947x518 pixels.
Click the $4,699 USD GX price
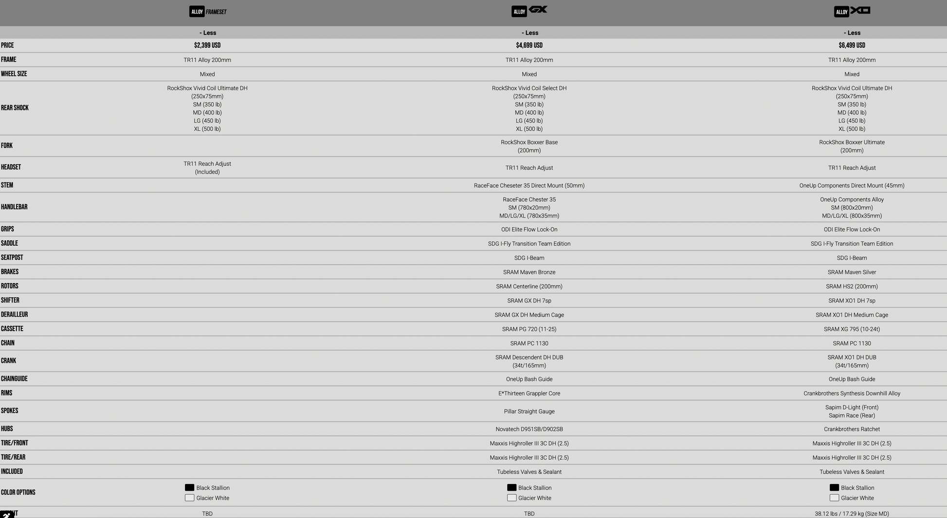pyautogui.click(x=529, y=45)
